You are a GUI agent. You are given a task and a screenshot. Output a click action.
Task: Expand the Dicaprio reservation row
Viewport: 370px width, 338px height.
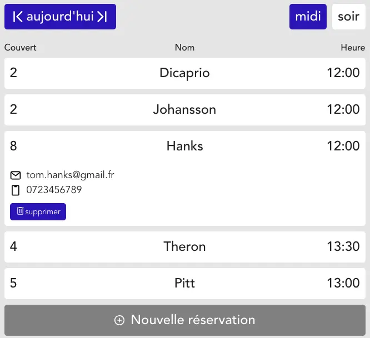[185, 73]
